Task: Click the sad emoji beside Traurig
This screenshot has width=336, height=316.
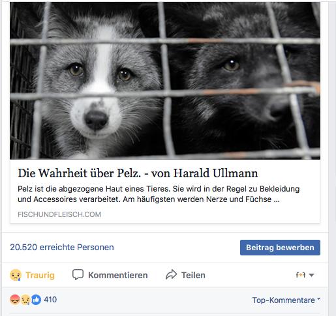Action: pos(16,275)
